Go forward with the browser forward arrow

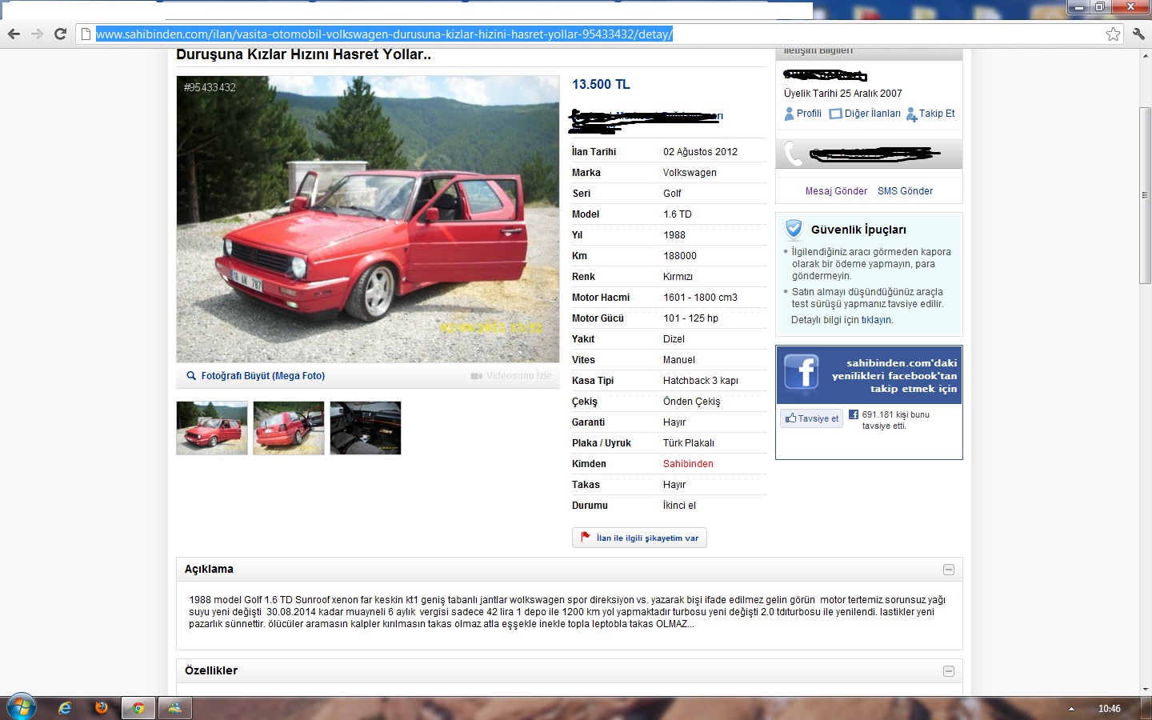[37, 34]
